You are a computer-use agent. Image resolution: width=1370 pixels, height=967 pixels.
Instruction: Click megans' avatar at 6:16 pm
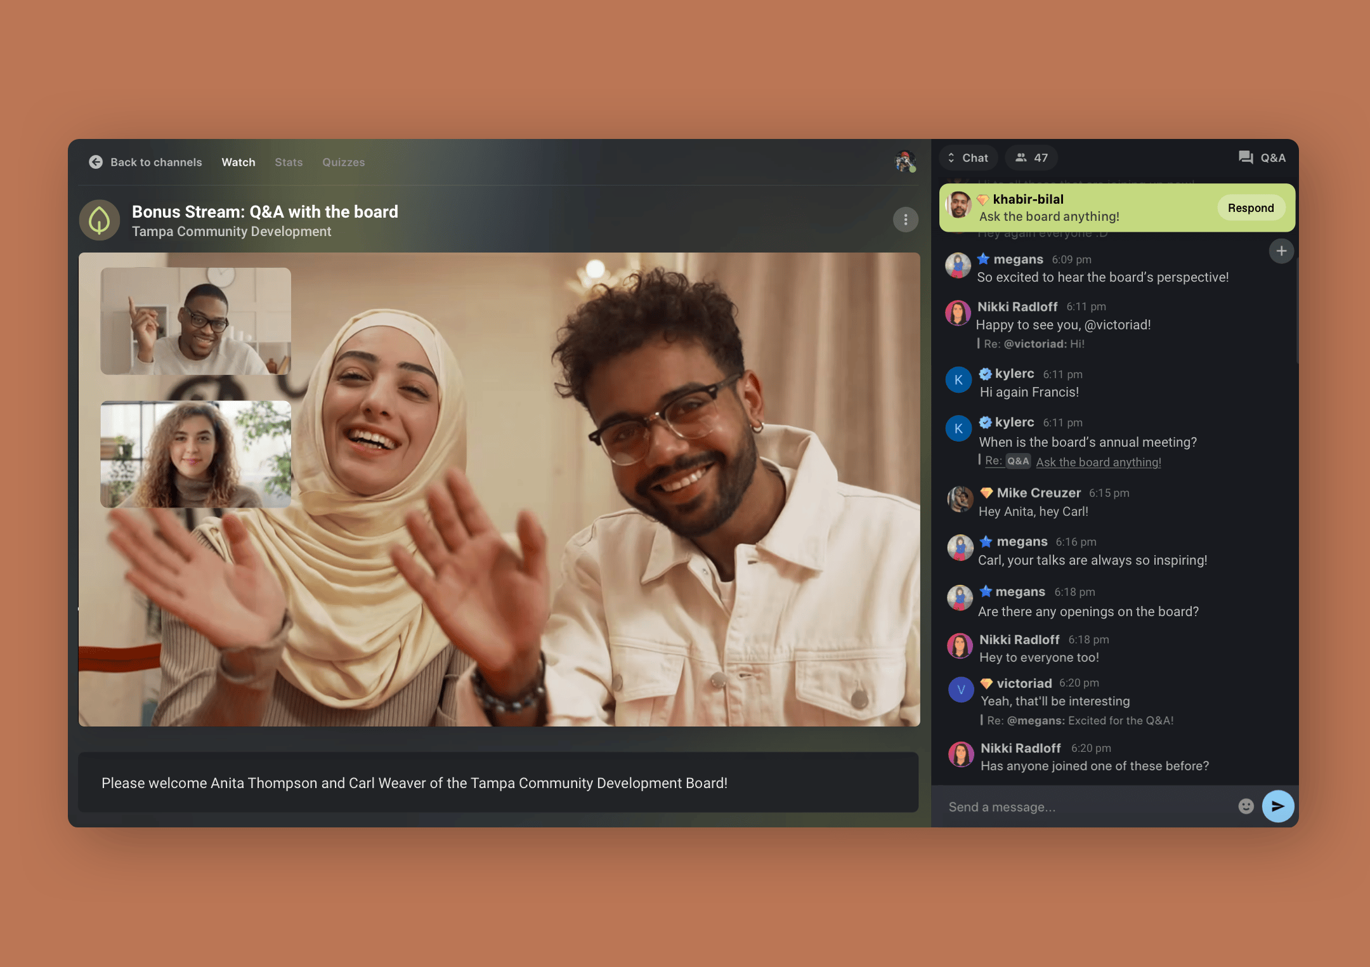click(x=960, y=548)
